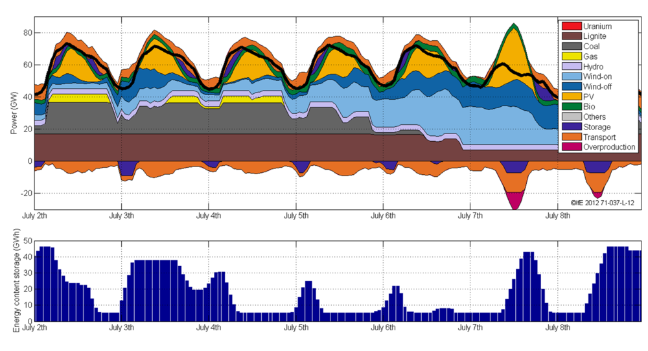The image size is (648, 351).
Task: Click the Energy content storage (GWh) axis label
Action: click(16, 280)
